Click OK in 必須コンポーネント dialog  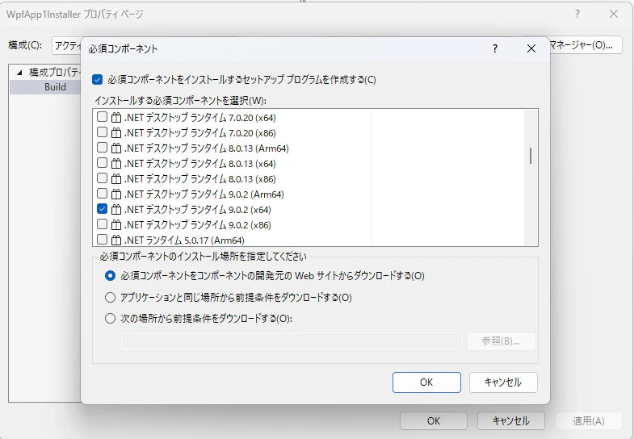tap(426, 383)
